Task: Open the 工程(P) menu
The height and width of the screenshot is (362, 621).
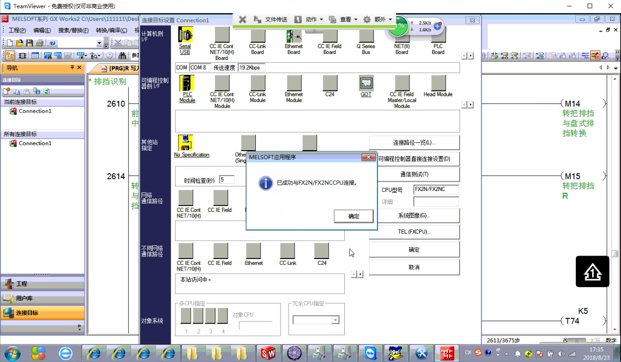Action: click(x=17, y=30)
